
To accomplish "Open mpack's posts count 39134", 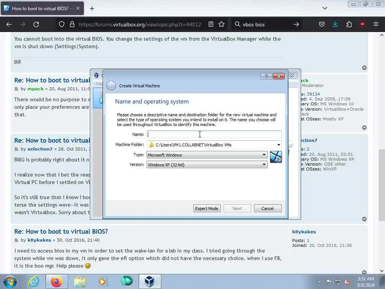I will (x=313, y=94).
